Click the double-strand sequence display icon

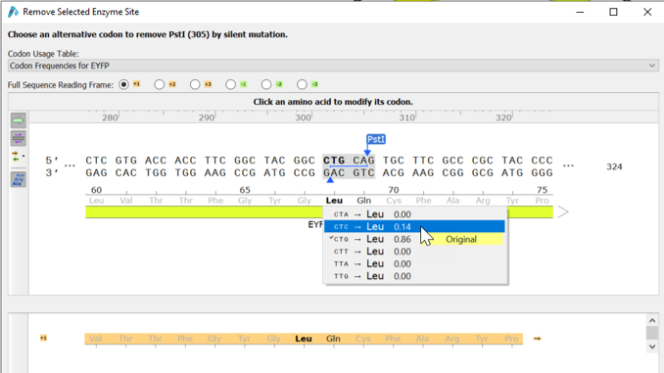pos(19,138)
